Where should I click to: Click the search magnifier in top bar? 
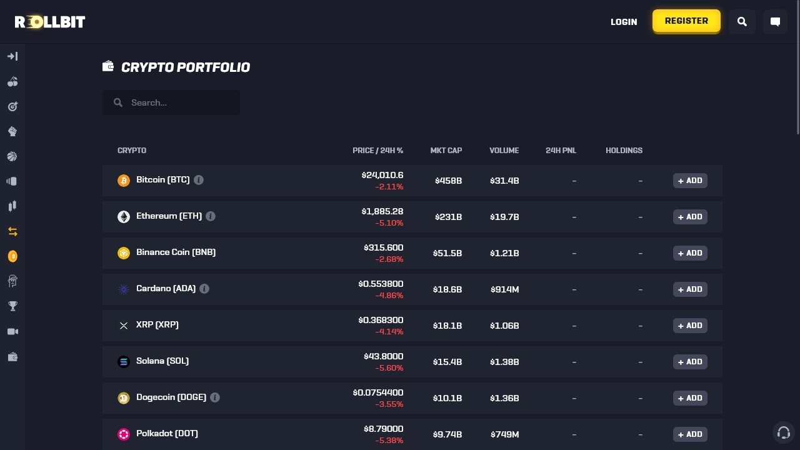click(x=742, y=21)
